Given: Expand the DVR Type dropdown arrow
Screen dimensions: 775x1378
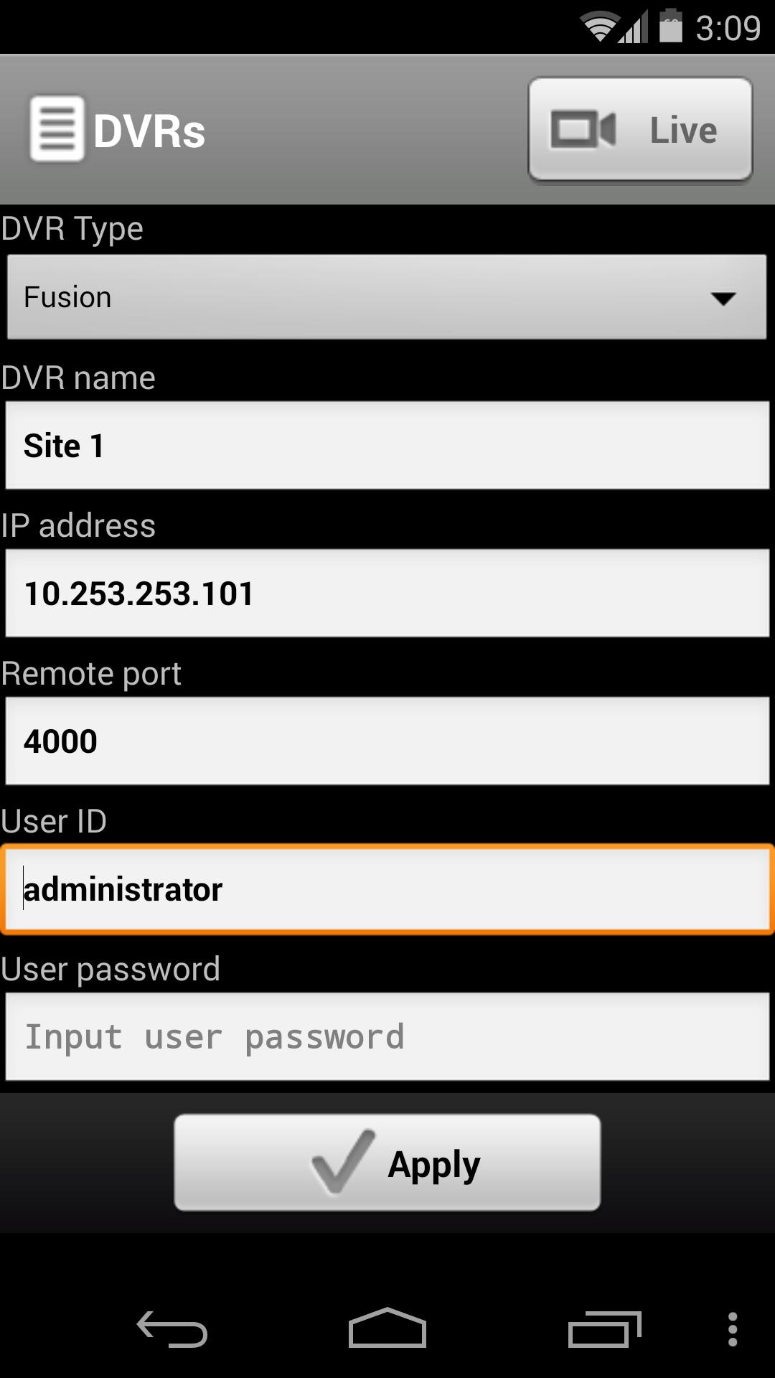Looking at the screenshot, I should (723, 298).
